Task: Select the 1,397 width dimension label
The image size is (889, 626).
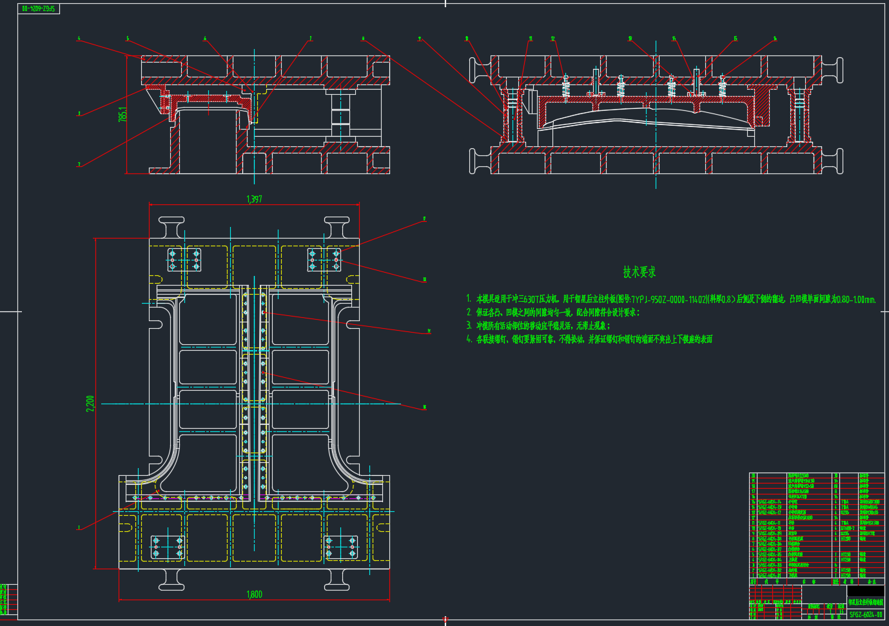Action: coord(254,199)
